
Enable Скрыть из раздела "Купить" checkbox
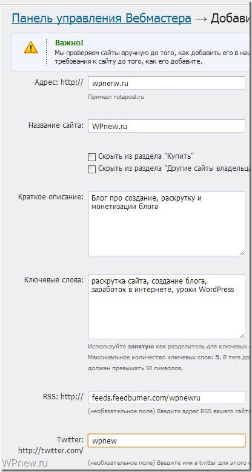click(91, 157)
